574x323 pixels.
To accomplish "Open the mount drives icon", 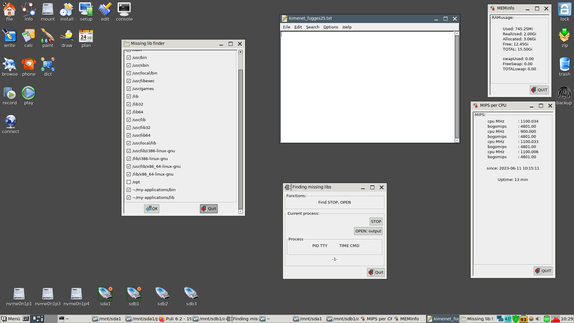I will [x=48, y=12].
